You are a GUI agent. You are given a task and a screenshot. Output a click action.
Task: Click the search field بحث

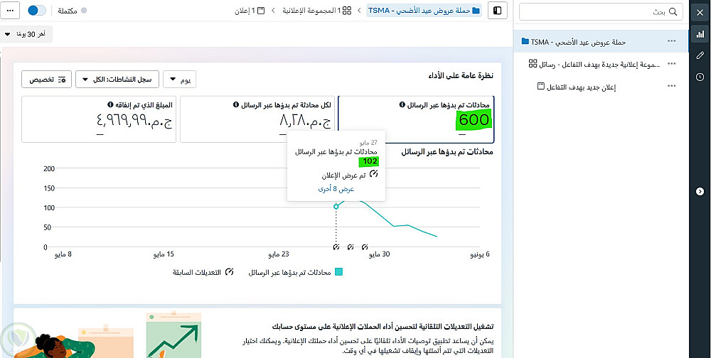point(601,12)
